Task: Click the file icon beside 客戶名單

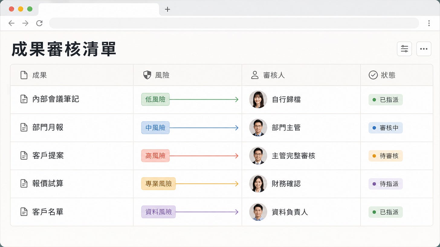Action: point(24,212)
